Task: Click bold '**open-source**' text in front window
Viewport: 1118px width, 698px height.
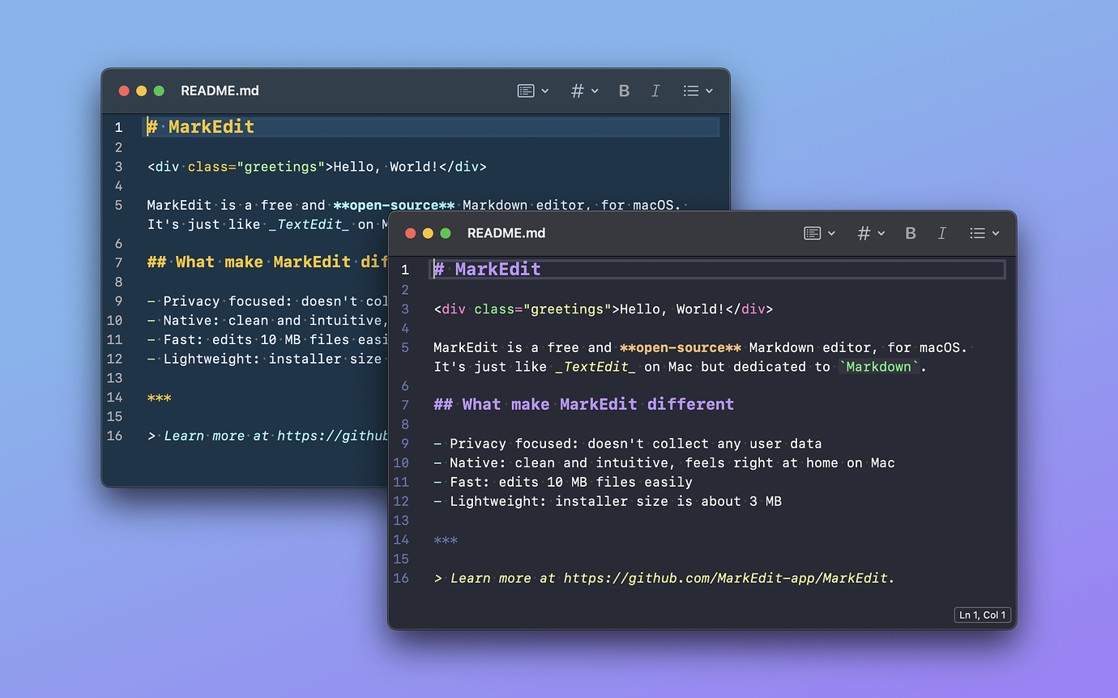Action: tap(681, 348)
